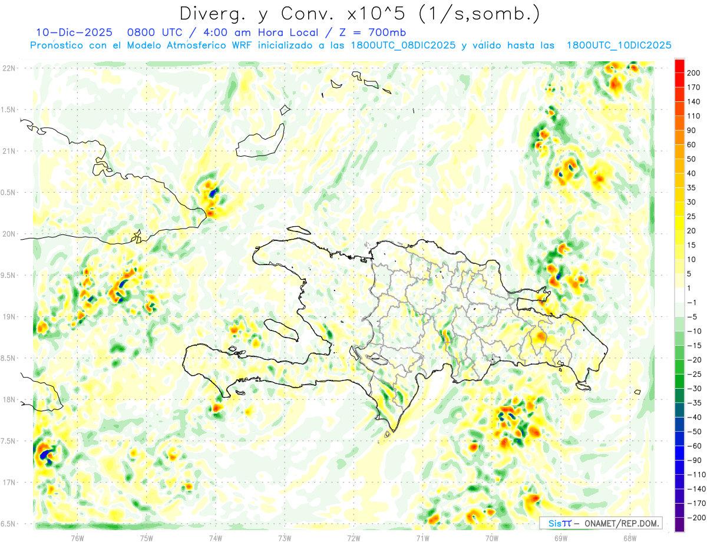Viewport: 707px width, 546px height.
Task: Click the latitude label '7.5N'
Action: [x=8, y=441]
